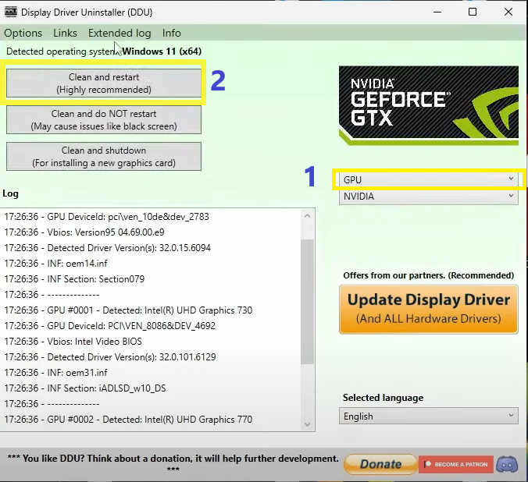Image resolution: width=528 pixels, height=482 pixels.
Task: Select log line Vbios: Version95 04.69.00.e9
Action: click(84, 232)
